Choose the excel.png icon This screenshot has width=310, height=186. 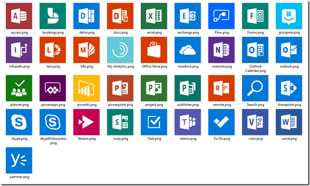coord(154,16)
